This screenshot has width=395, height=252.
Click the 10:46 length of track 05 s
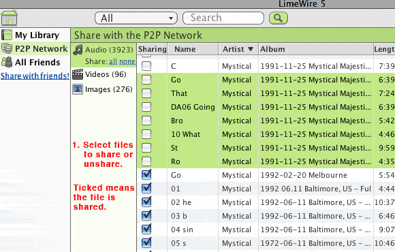(x=385, y=243)
